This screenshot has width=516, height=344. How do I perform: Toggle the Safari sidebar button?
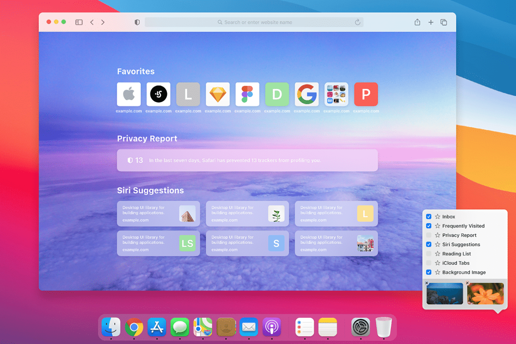pos(79,22)
